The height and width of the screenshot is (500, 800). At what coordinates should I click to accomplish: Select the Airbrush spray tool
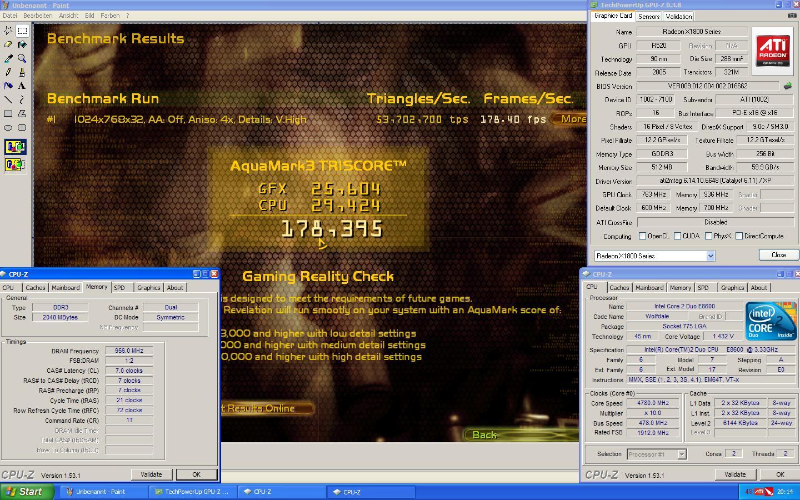pos(8,86)
